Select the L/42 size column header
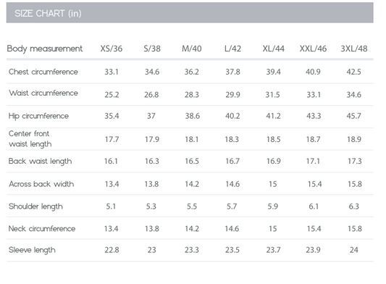 click(232, 49)
